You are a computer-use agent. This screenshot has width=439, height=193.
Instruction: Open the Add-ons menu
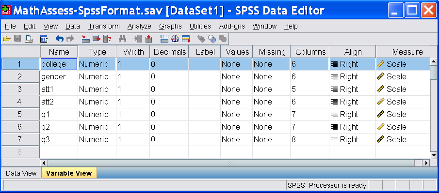232,26
